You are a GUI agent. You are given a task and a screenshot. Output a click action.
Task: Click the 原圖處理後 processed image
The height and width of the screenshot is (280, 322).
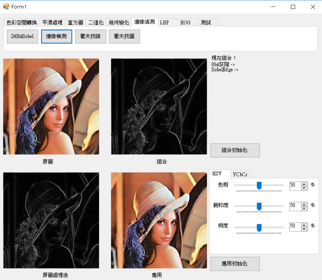(51, 220)
